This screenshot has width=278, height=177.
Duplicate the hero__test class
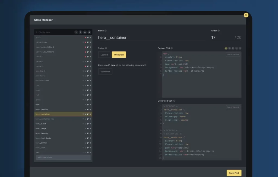(x=88, y=148)
